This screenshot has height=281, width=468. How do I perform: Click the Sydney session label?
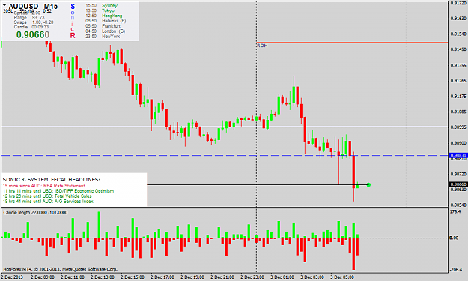109,6
